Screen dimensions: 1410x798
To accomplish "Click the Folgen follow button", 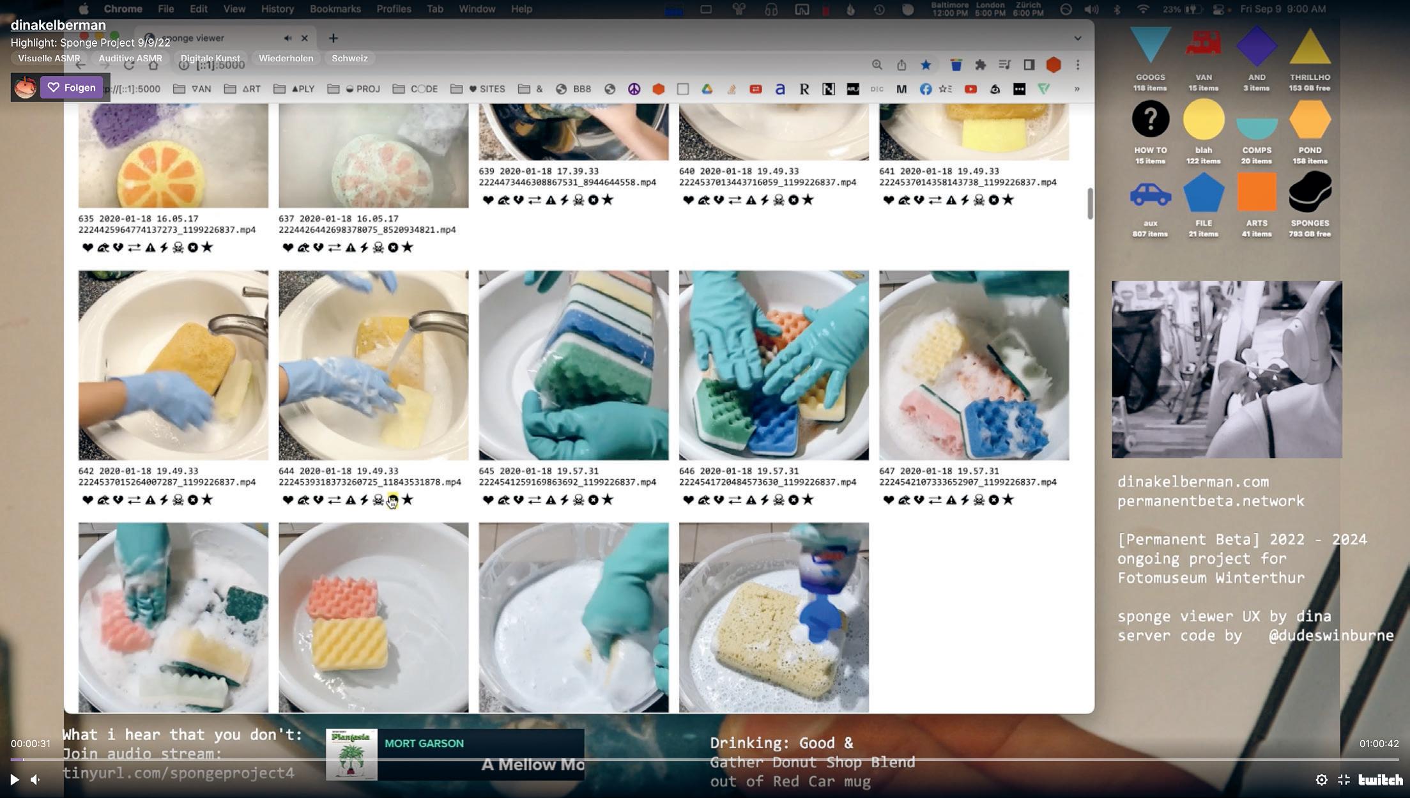I will [70, 88].
